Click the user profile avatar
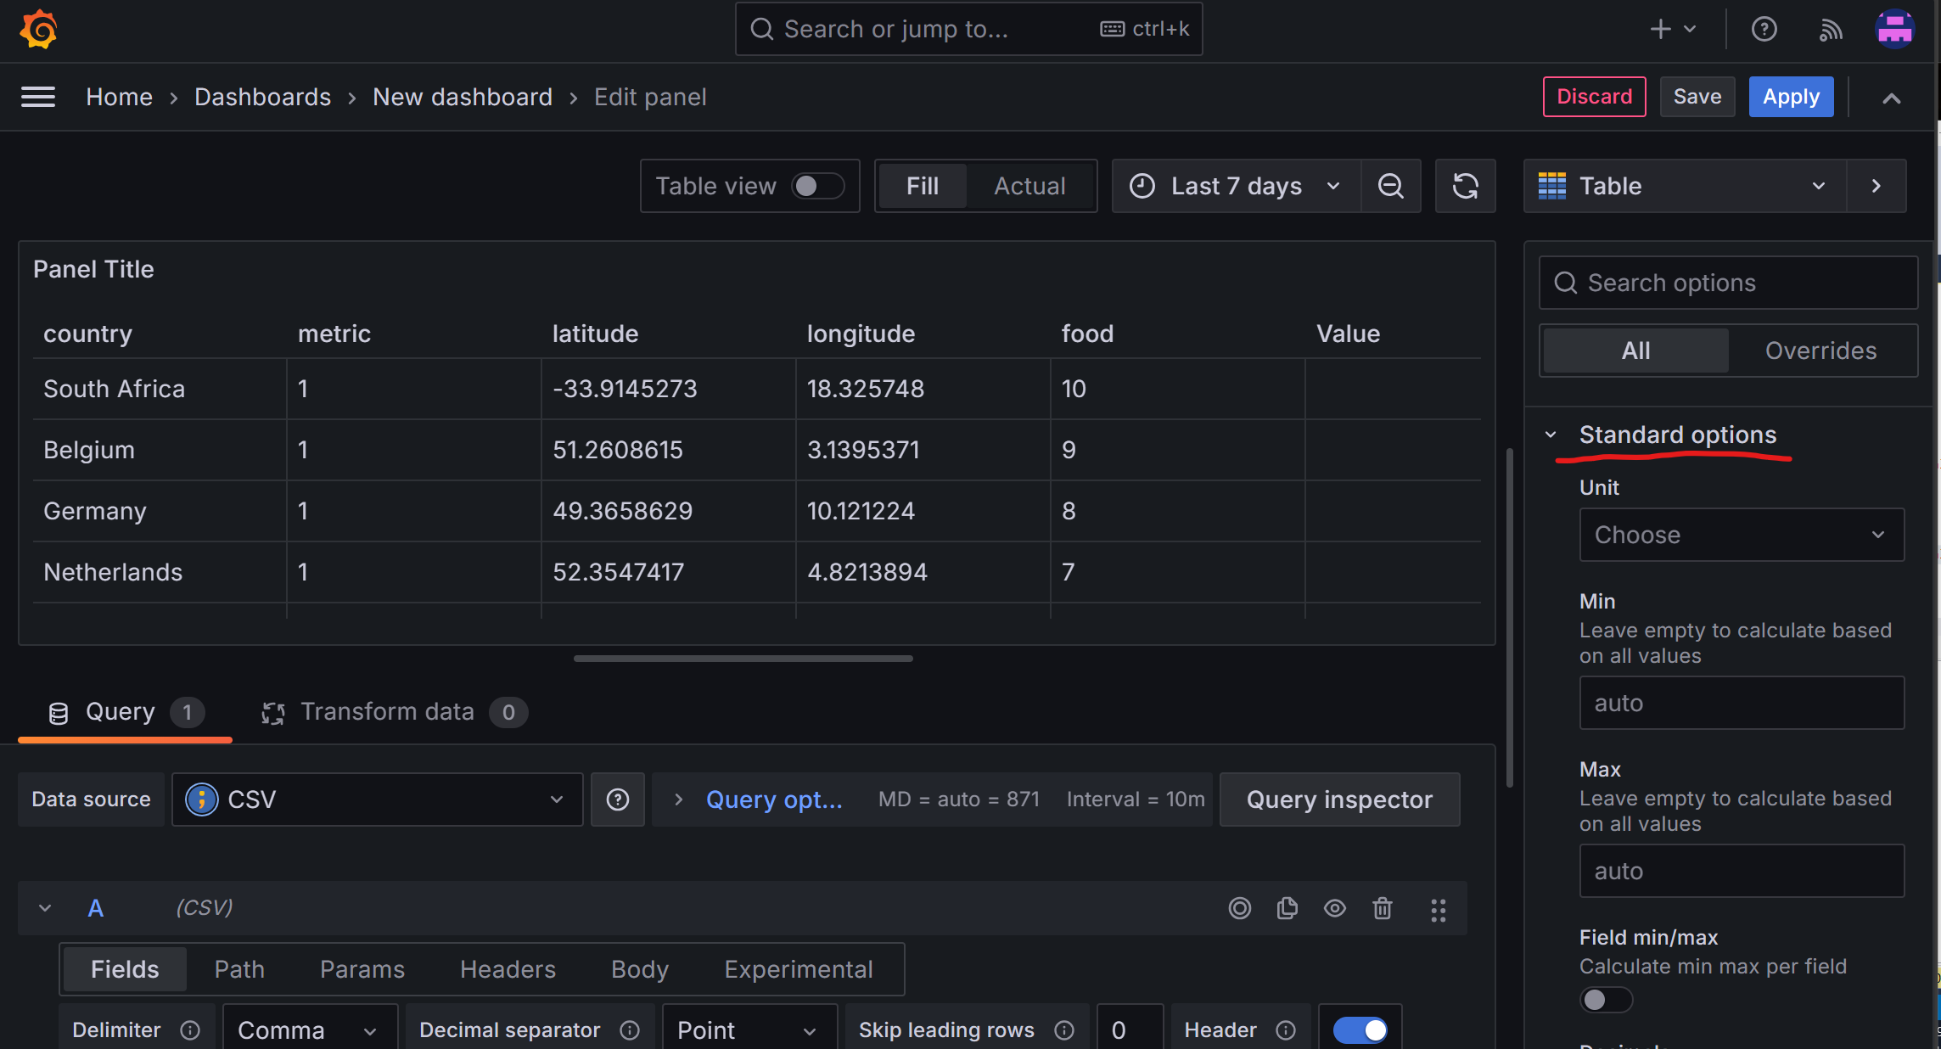The width and height of the screenshot is (1941, 1049). tap(1895, 29)
